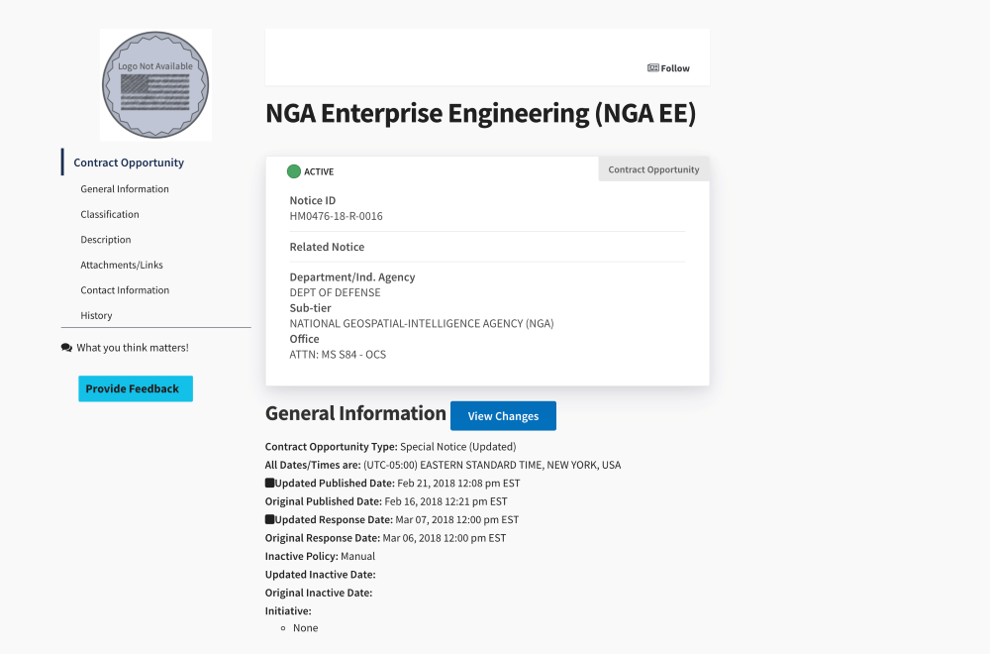Go to General Information in sidebar
This screenshot has width=990, height=654.
click(x=125, y=189)
